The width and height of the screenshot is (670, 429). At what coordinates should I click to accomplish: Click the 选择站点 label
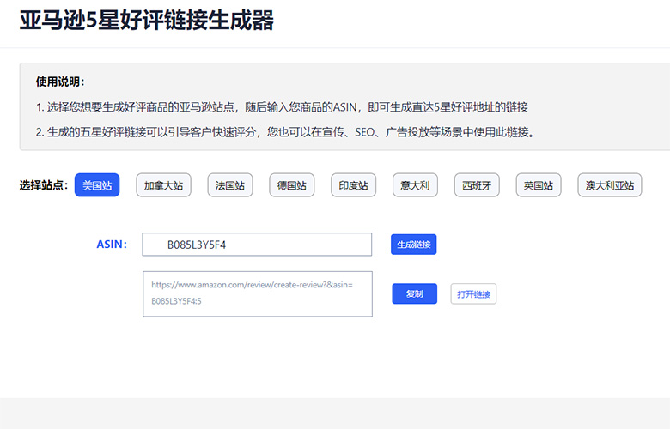44,185
